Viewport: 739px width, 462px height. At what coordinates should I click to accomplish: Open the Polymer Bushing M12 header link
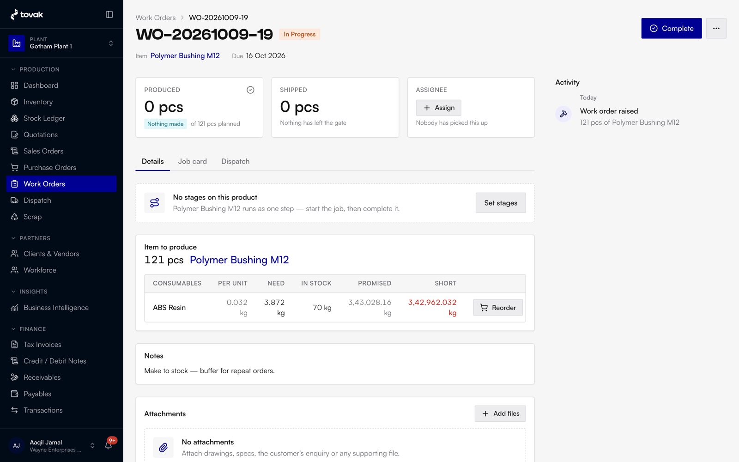pos(185,55)
